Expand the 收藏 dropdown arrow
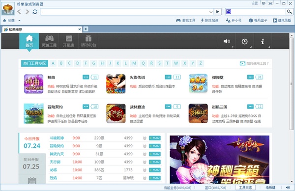The width and height of the screenshot is (295, 191). (19, 21)
